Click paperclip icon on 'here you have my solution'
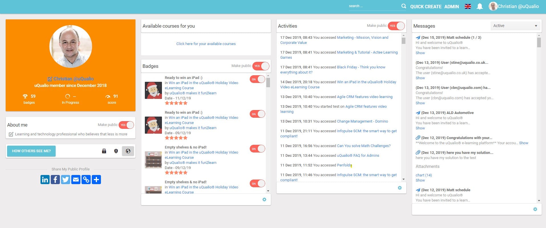The image size is (546, 228). tap(418, 153)
